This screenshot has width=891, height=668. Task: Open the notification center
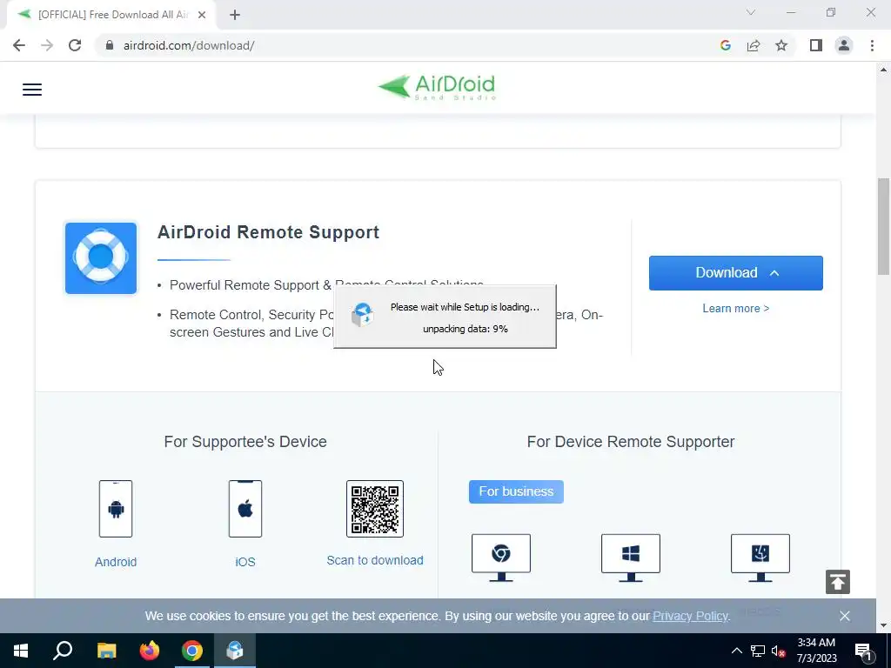tap(863, 651)
